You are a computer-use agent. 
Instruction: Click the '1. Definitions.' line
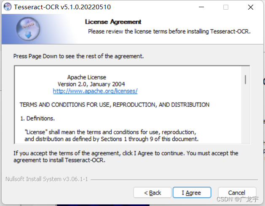tap(37, 118)
